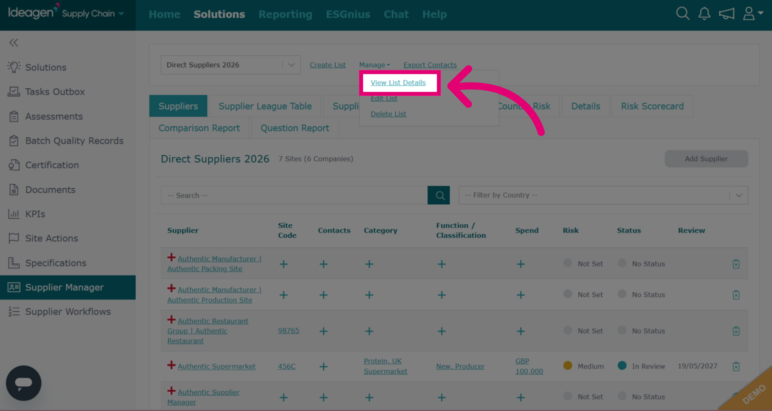772x411 pixels.
Task: Open notifications bell icon
Action: coord(704,14)
